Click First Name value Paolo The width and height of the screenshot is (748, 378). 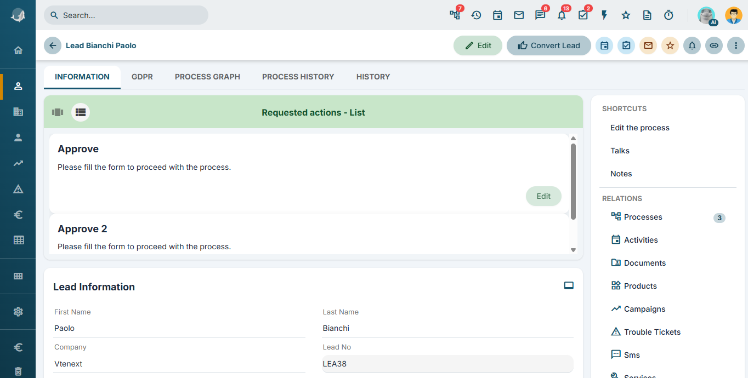[x=64, y=328]
